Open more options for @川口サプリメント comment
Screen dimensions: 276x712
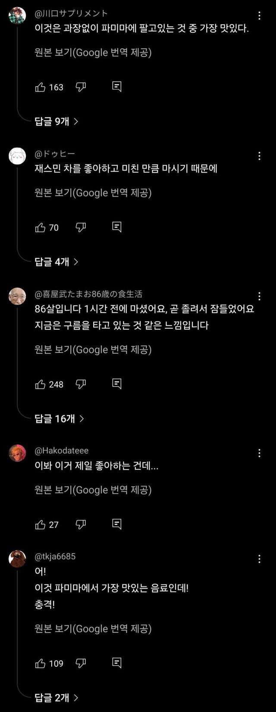pos(259,16)
